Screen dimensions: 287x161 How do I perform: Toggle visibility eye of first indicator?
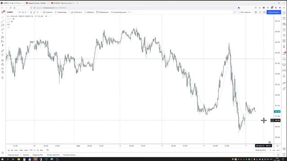(x=13, y=19)
